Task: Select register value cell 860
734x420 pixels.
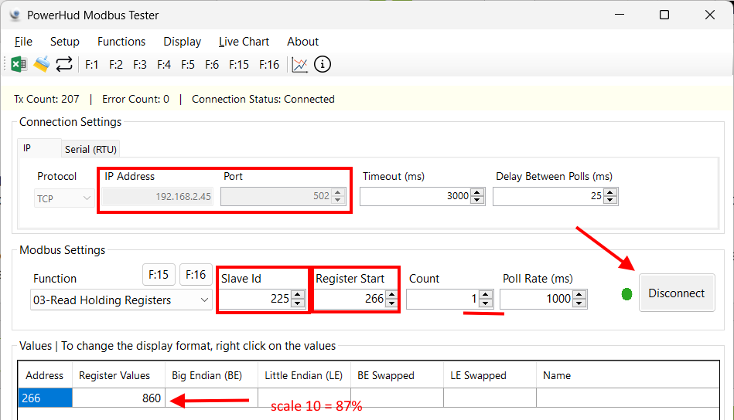Action: point(118,398)
